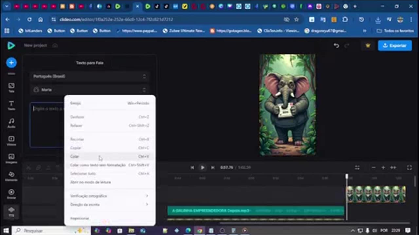This screenshot has height=235, width=419.
Task: Click the home icon next to New project
Action: (55, 45)
